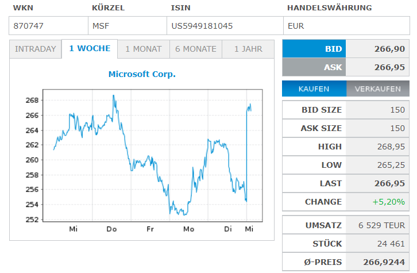Click the LOW value 265,25
417x273 pixels.
391,165
